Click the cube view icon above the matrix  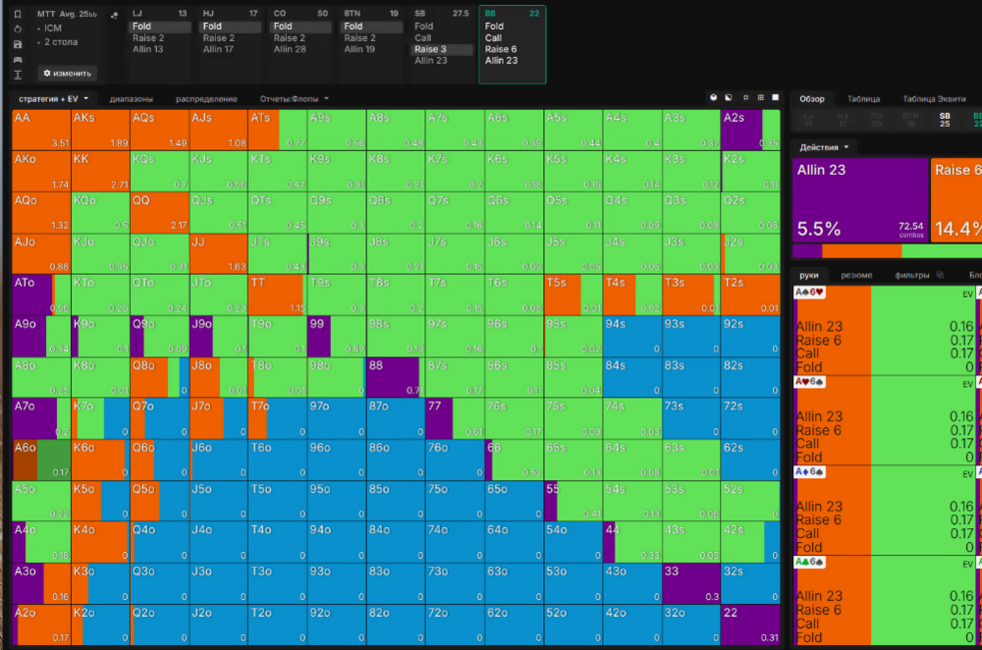point(713,98)
